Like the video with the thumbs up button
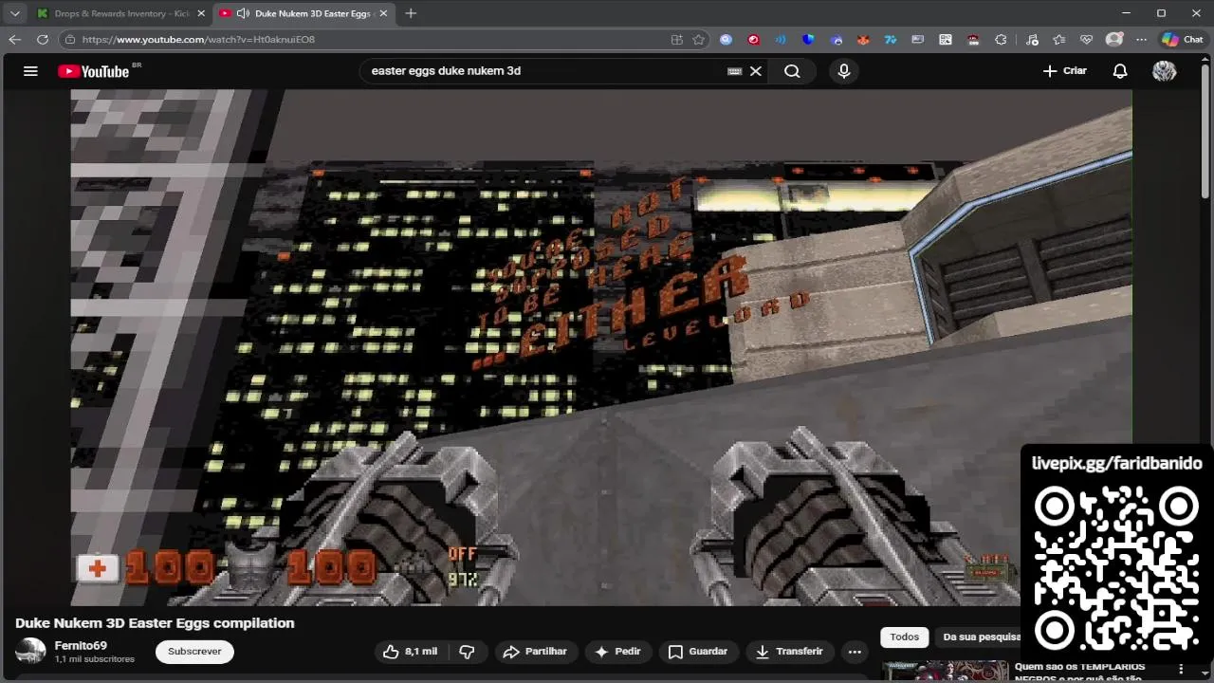 tap(411, 652)
